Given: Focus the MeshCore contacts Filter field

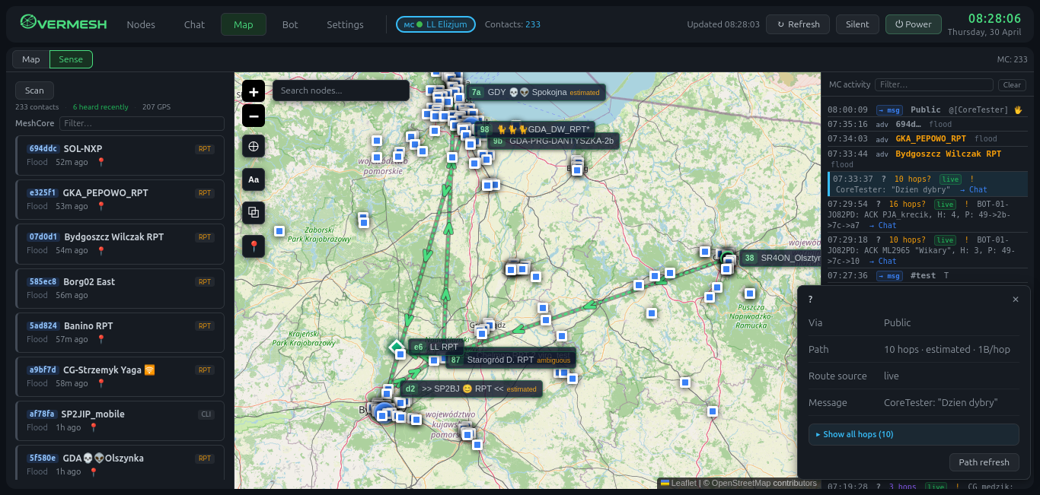Looking at the screenshot, I should coord(142,123).
